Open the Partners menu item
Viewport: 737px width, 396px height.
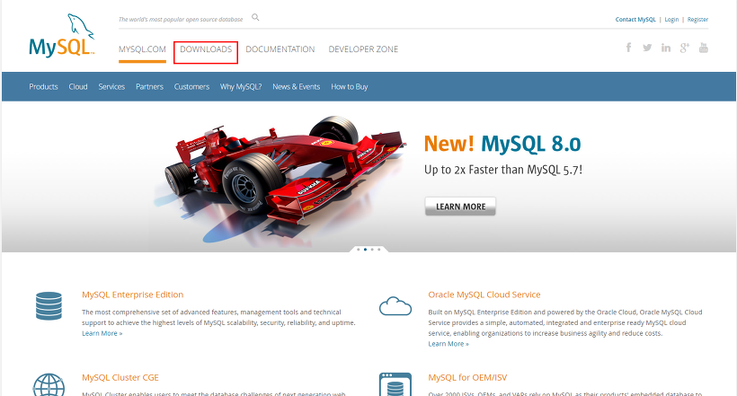149,87
